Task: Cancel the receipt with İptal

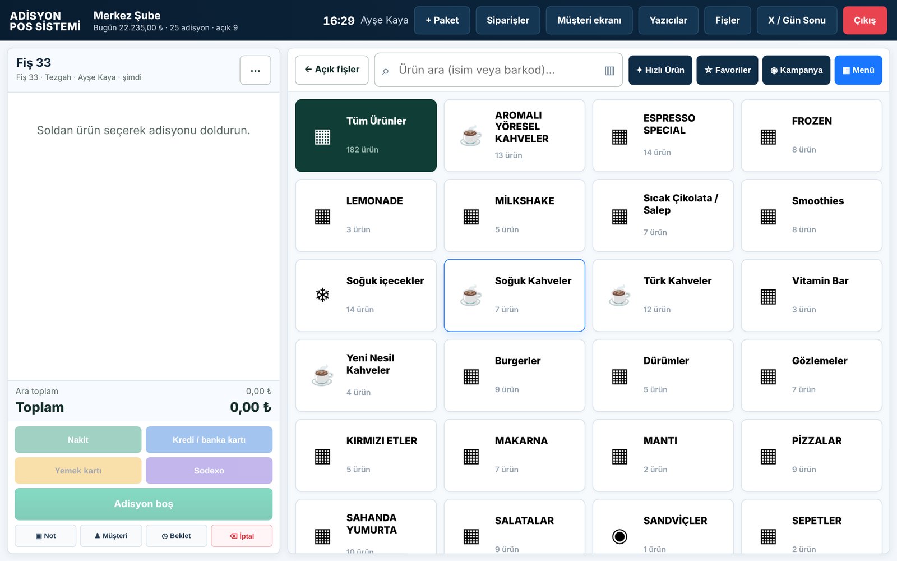Action: tap(242, 536)
